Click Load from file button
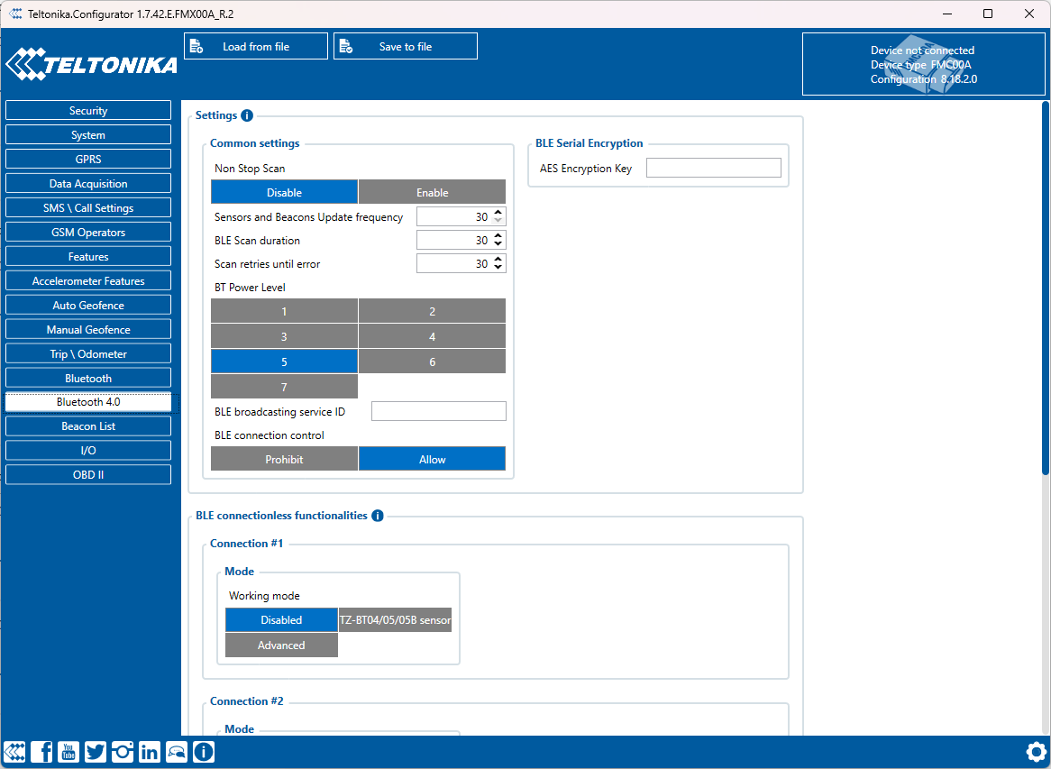Image resolution: width=1051 pixels, height=769 pixels. [256, 46]
